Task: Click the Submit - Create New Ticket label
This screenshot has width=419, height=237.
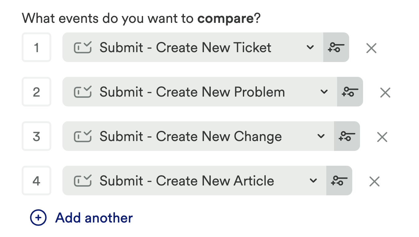Action: pyautogui.click(x=185, y=48)
